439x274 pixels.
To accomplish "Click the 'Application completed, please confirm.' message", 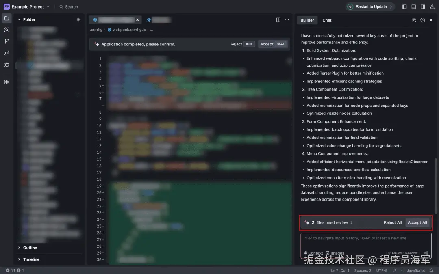I will click(138, 44).
